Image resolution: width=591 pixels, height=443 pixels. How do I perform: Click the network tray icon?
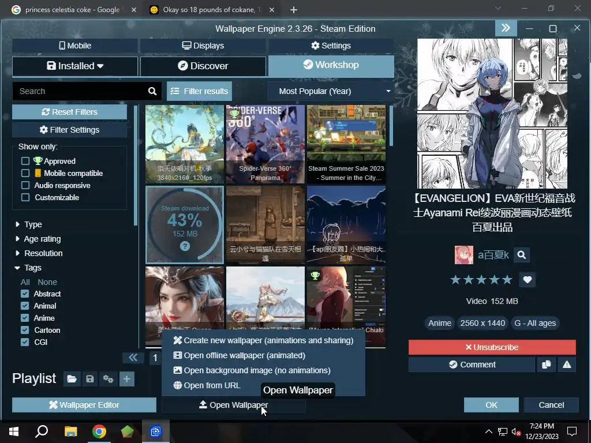coord(503,431)
